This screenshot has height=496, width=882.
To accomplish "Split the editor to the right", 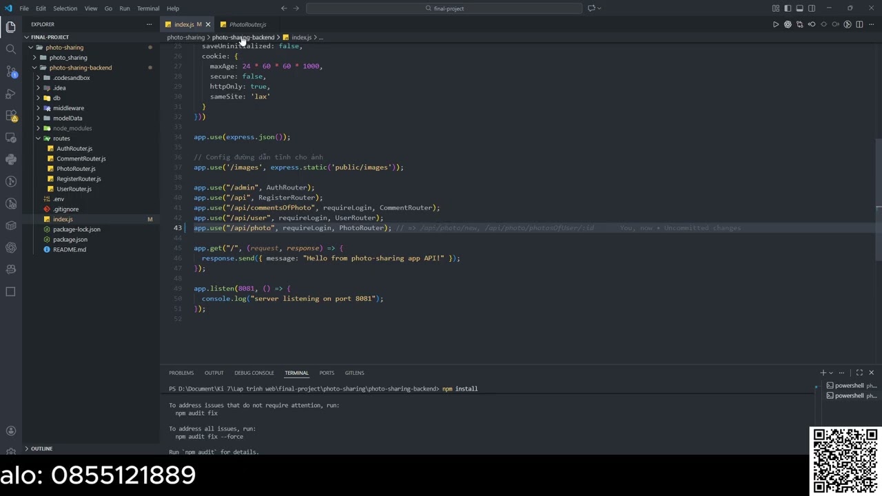I will [x=860, y=24].
